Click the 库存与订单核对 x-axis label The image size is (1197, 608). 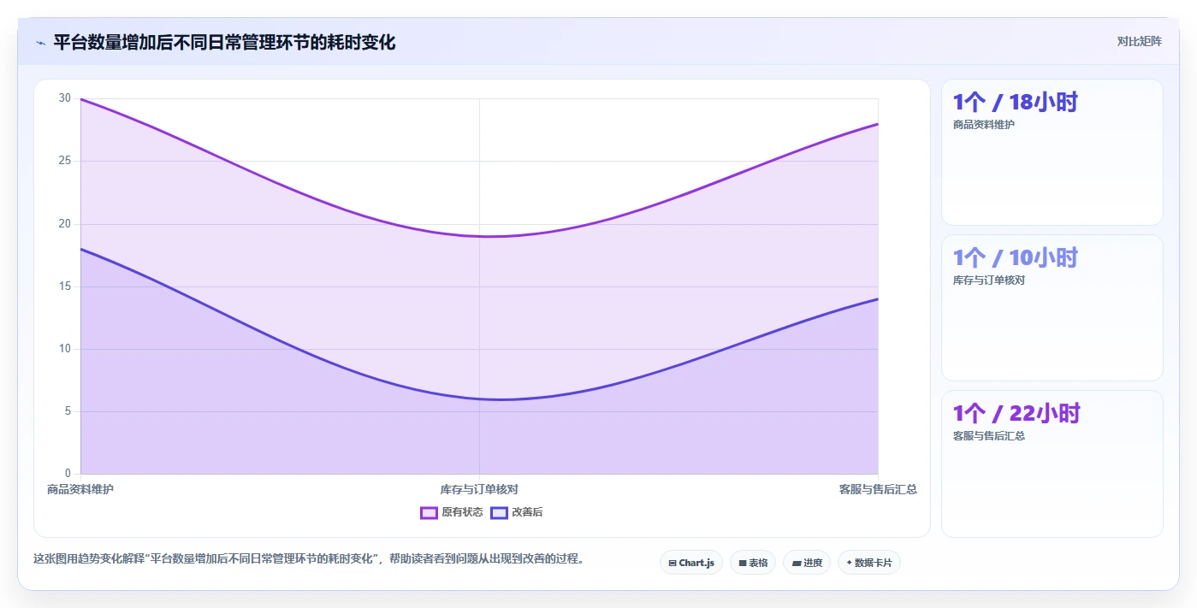(479, 489)
